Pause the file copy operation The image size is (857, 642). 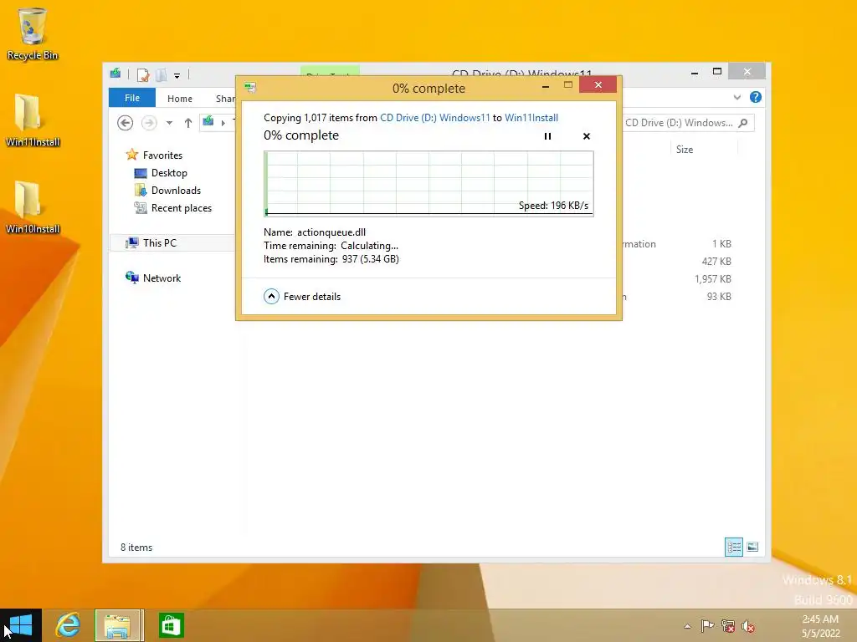coord(547,136)
